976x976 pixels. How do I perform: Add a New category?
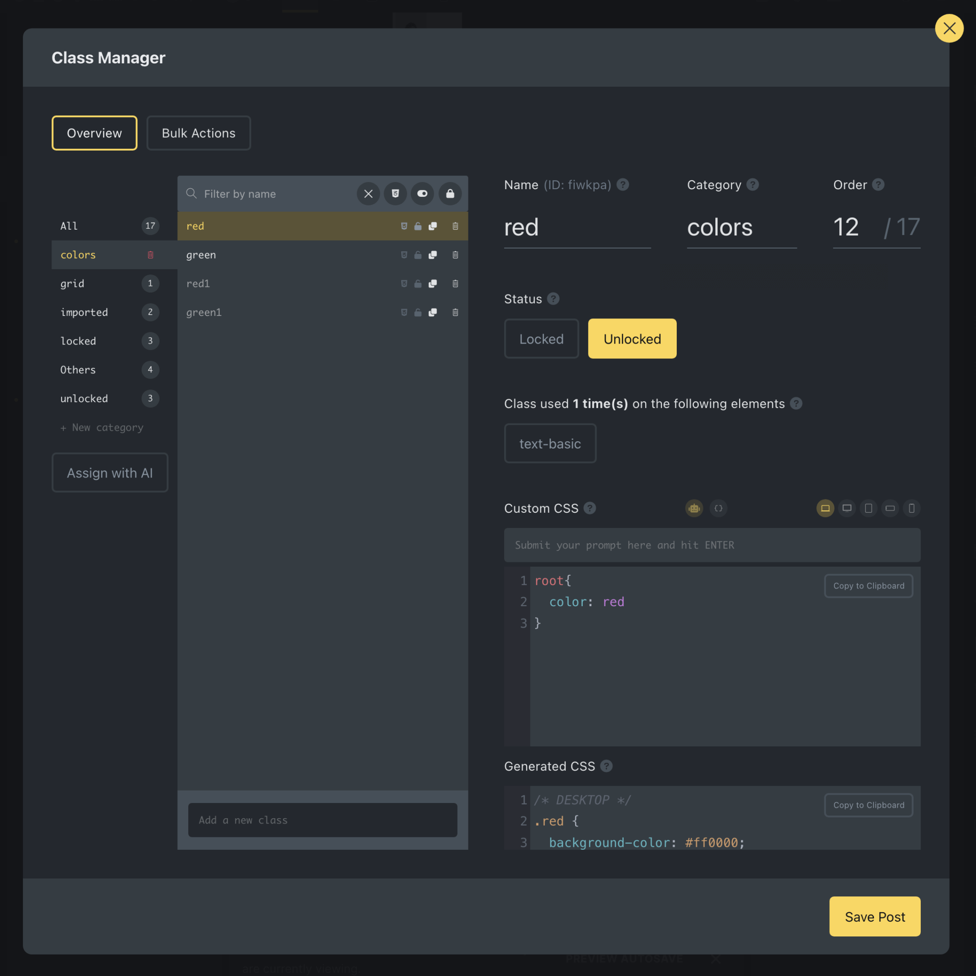point(102,427)
